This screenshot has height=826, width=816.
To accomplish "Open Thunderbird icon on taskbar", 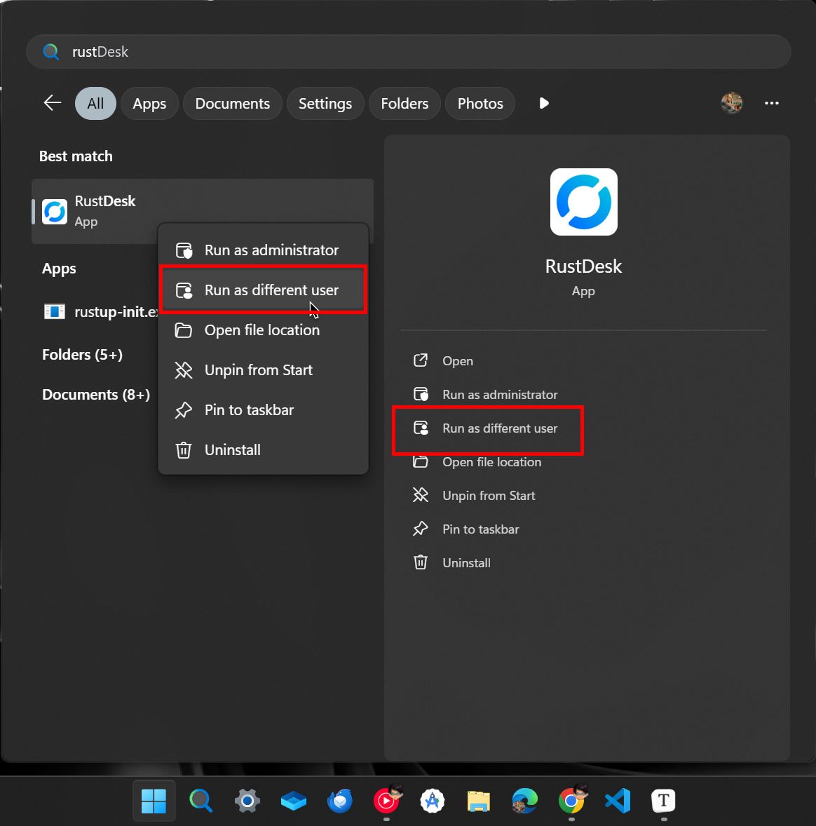I will (340, 801).
